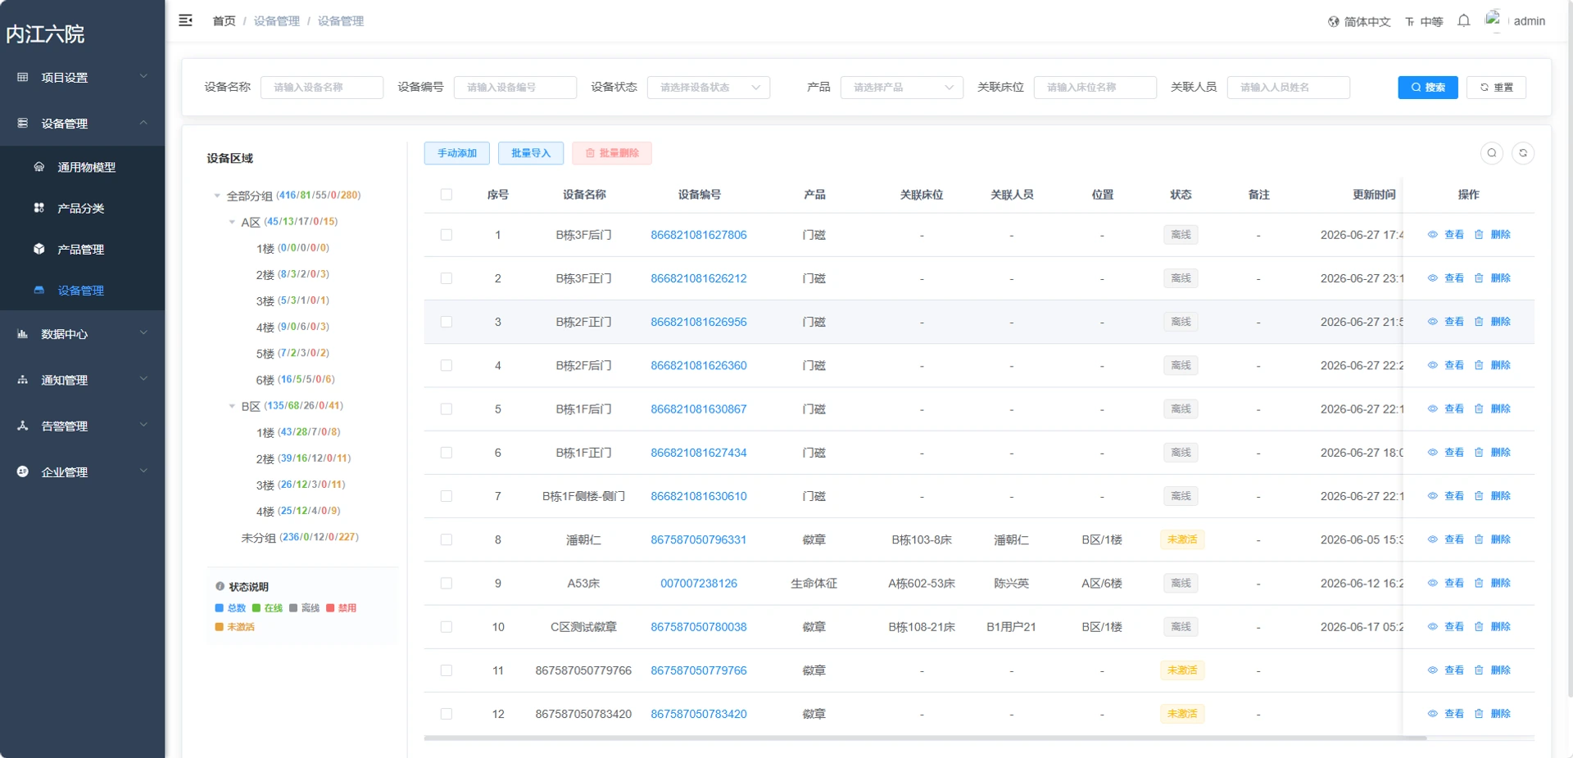Click the 数据中心 chart icon in sidebar
This screenshot has height=758, width=1573.
[23, 334]
